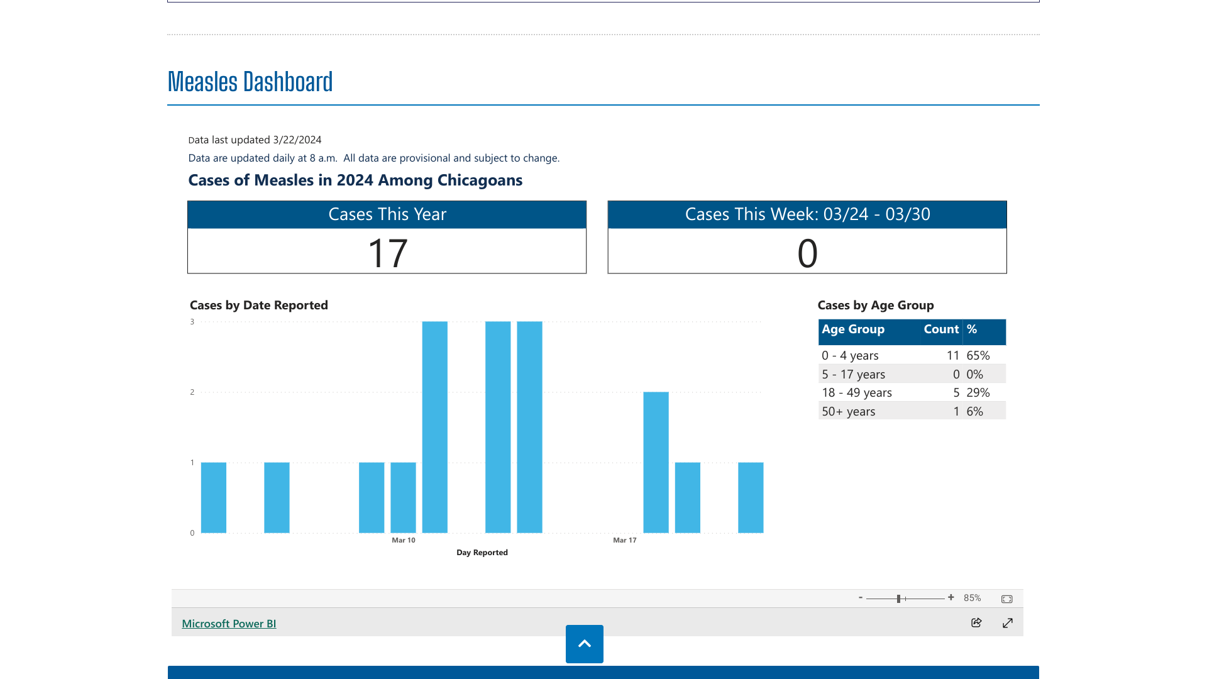This screenshot has width=1207, height=679.
Task: Click the Cases This Year card value
Action: [x=387, y=253]
